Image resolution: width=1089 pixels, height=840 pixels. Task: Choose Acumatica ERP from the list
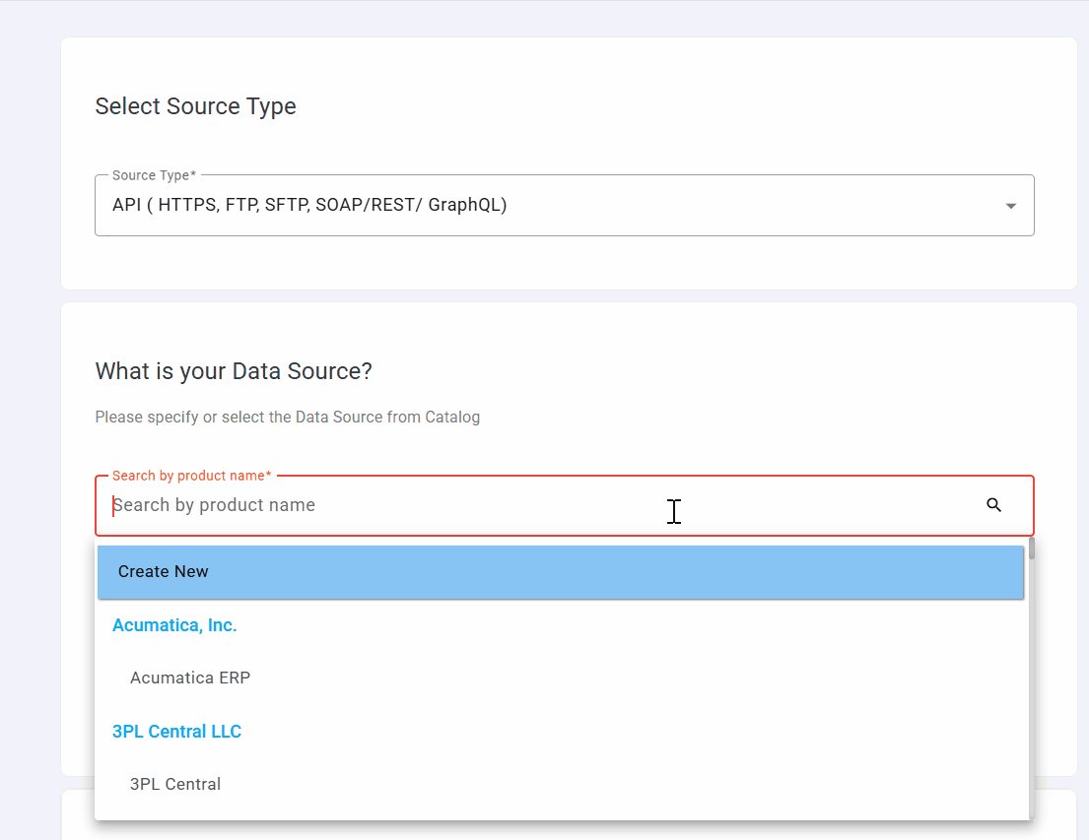coord(190,678)
